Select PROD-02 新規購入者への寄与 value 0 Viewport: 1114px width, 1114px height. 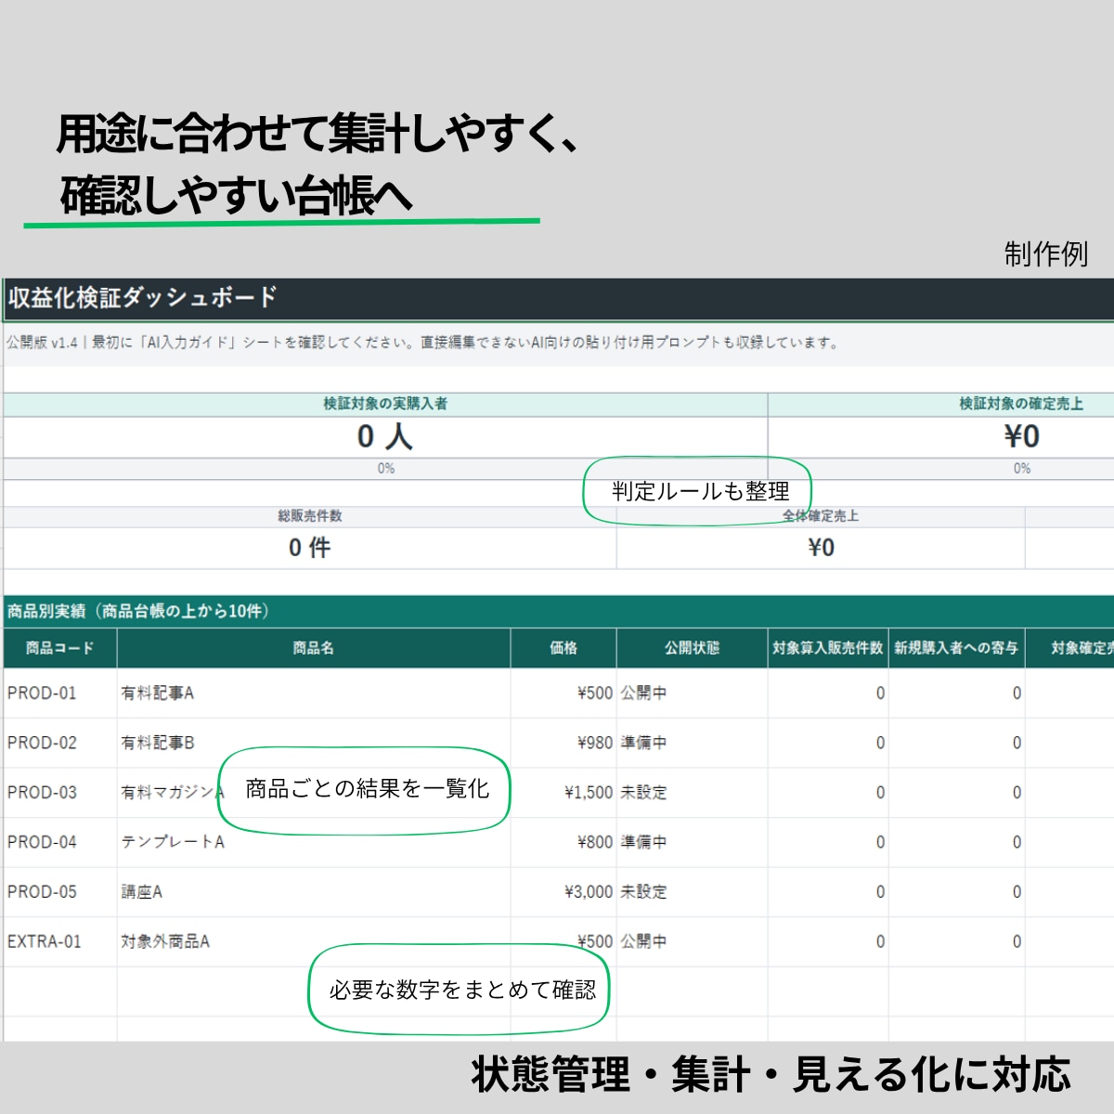point(957,743)
